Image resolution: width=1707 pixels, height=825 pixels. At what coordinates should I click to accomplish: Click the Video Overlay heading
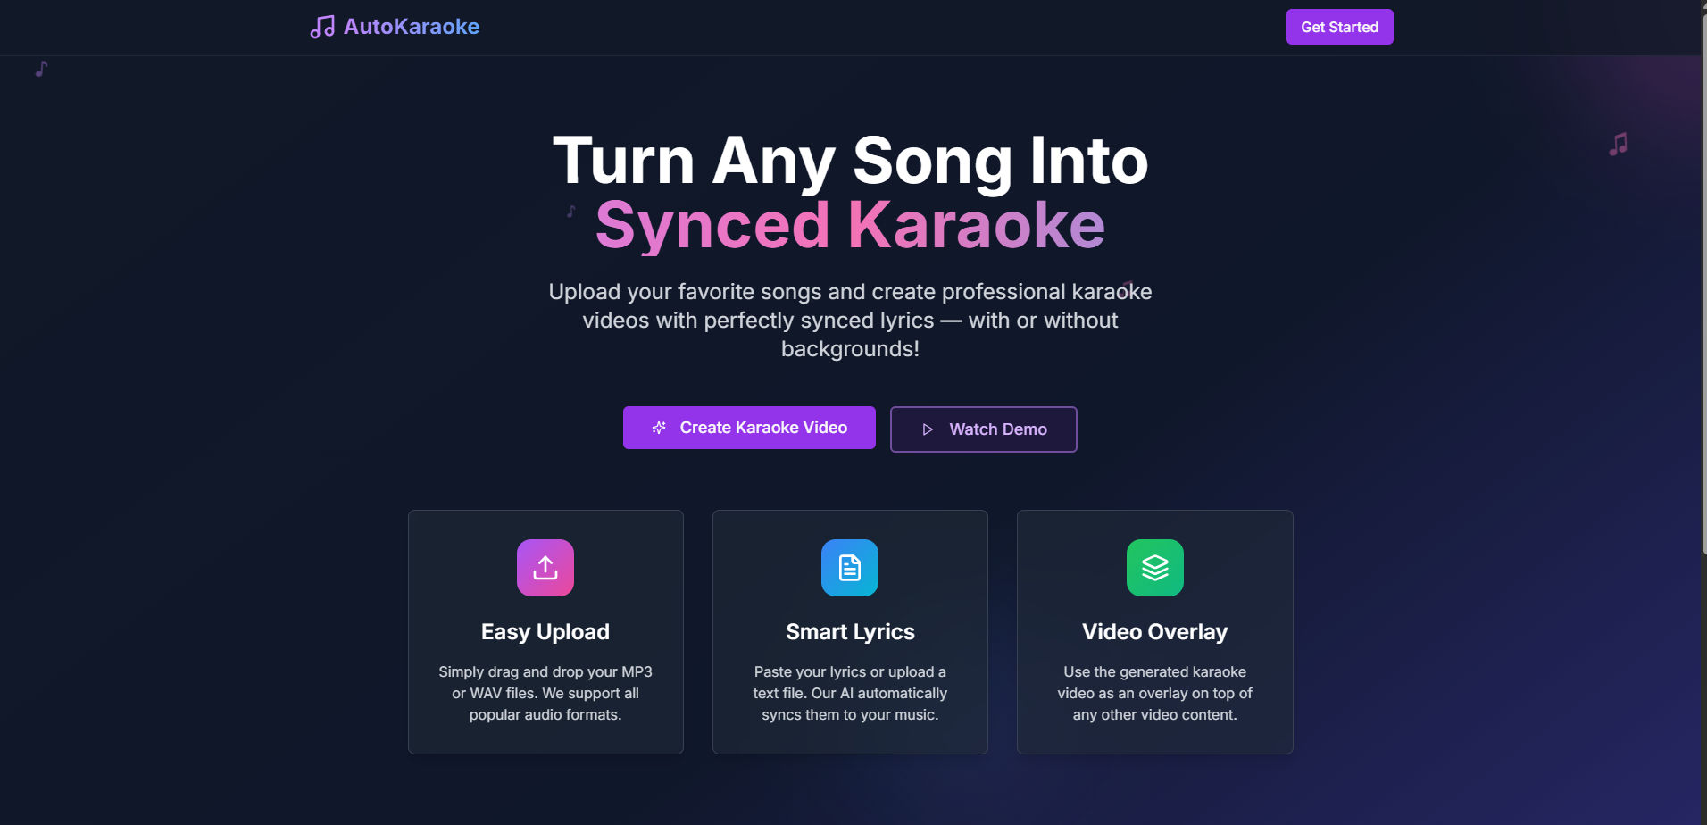[1154, 631]
